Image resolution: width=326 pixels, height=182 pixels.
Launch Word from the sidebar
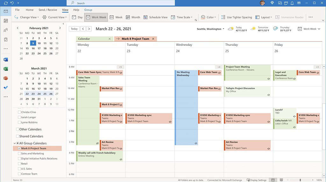point(6,59)
